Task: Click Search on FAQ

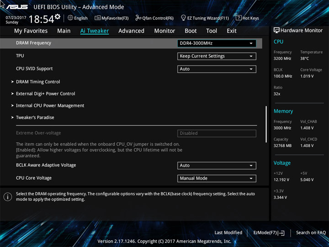Action: coord(311,233)
